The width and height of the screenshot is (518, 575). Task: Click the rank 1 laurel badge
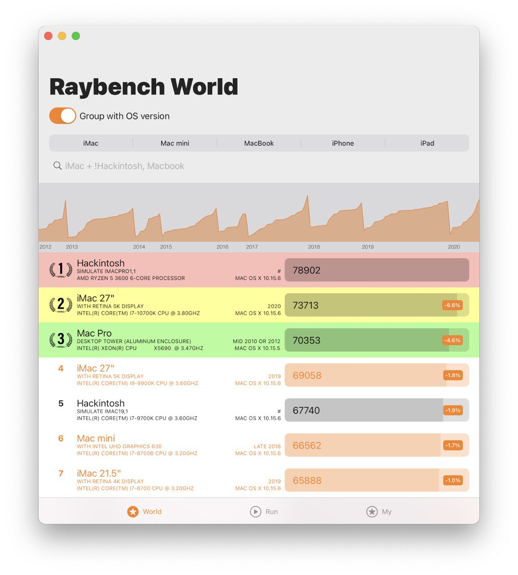61,270
